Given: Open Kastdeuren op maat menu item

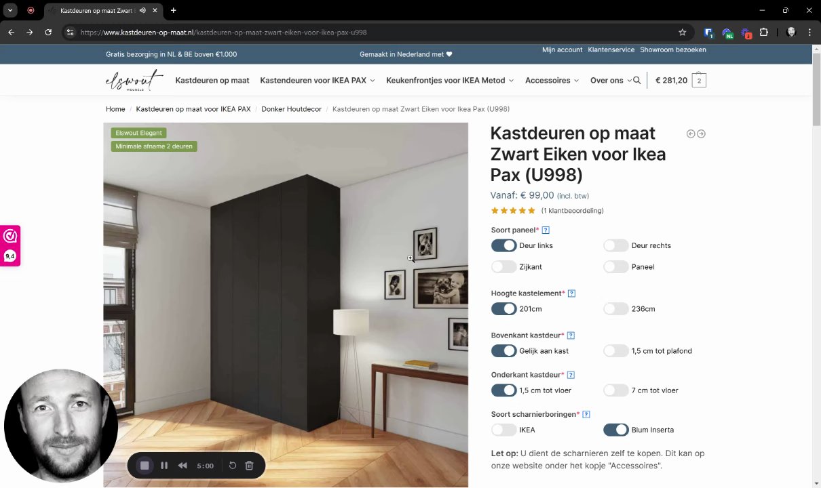Looking at the screenshot, I should point(212,80).
